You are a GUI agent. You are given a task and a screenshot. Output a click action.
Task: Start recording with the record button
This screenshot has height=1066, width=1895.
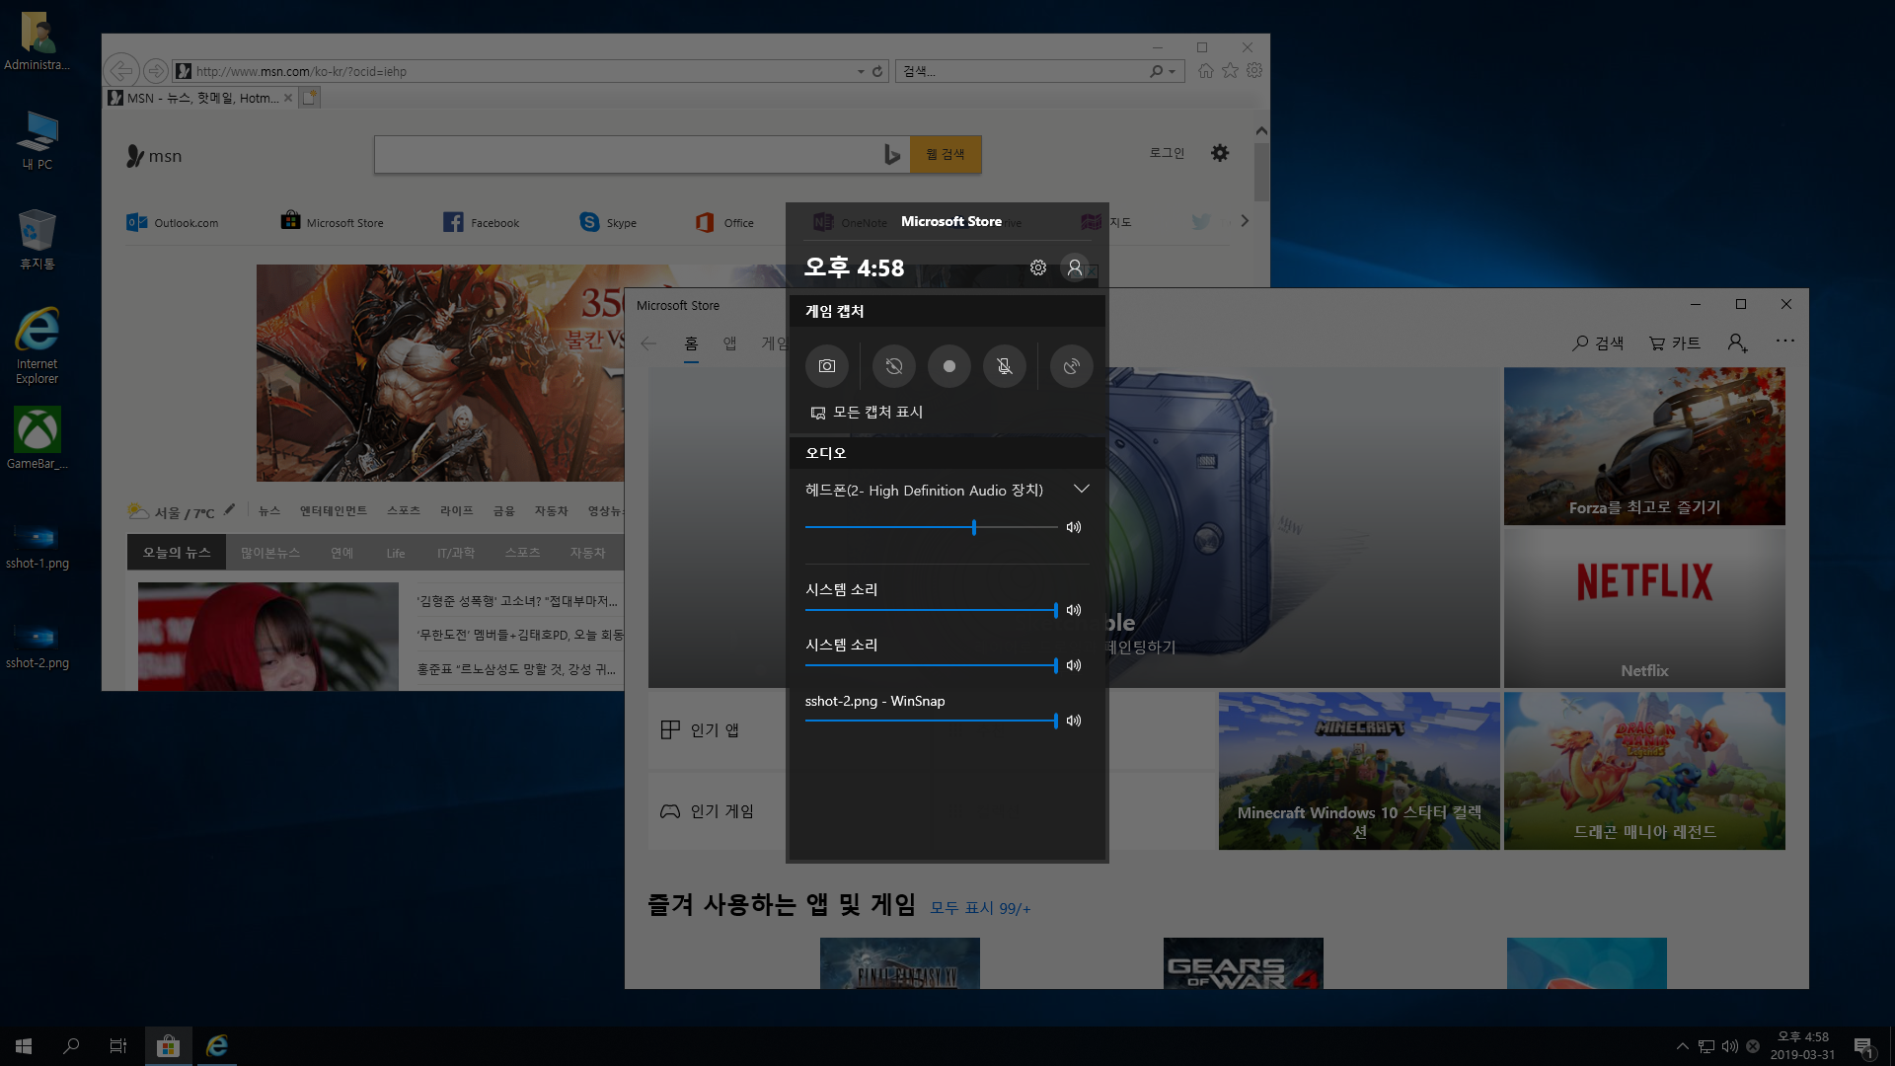(x=949, y=366)
